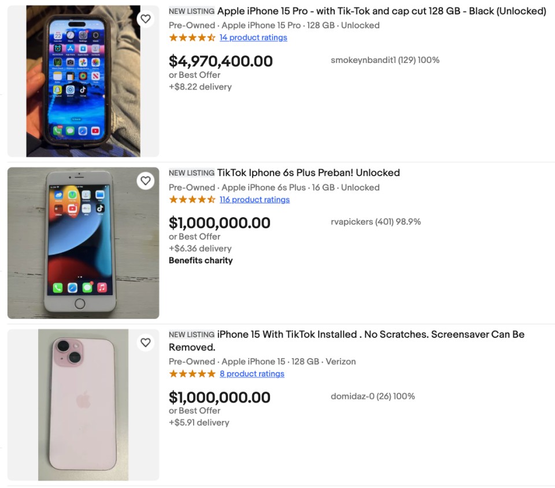Click seller domidaz-0 feedback info

373,396
